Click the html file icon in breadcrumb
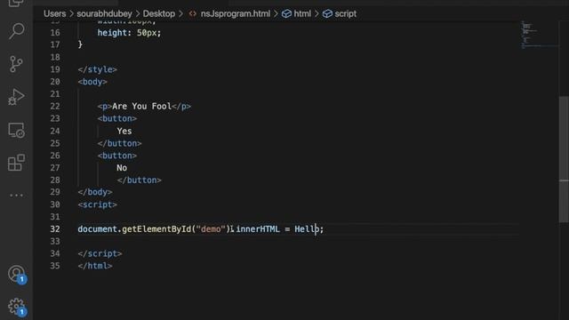This screenshot has width=569, height=320. coord(192,14)
